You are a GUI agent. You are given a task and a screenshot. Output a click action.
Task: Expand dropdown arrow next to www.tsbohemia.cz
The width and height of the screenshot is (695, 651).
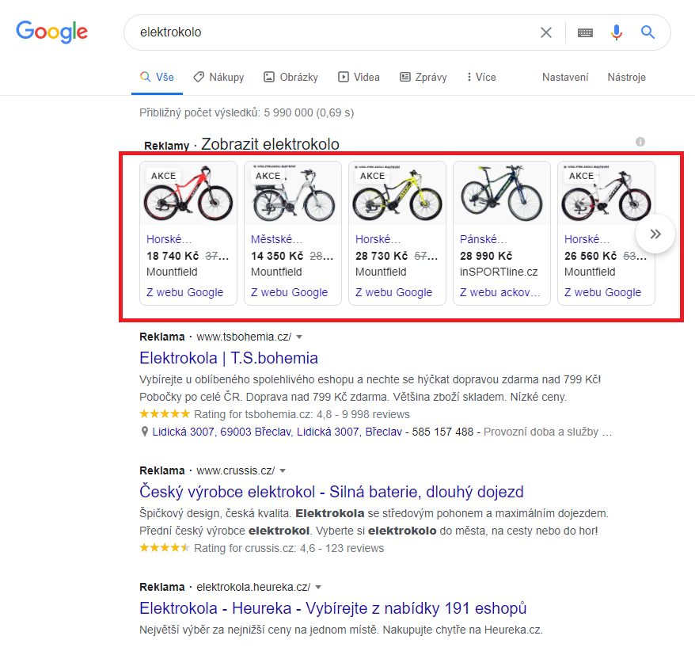point(299,337)
